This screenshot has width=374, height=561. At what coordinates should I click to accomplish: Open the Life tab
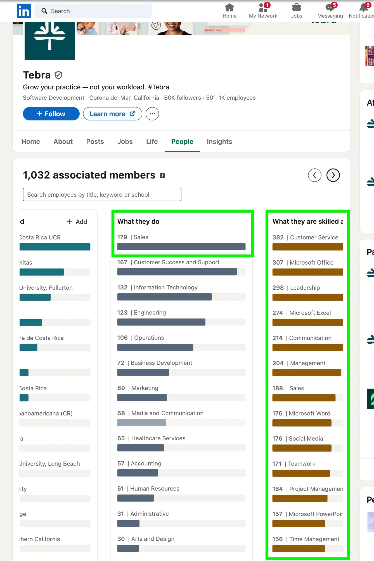point(152,142)
